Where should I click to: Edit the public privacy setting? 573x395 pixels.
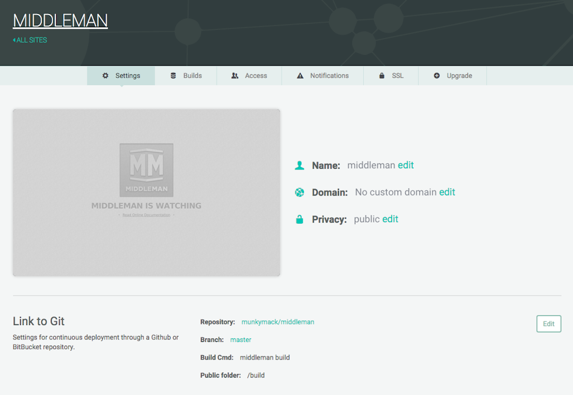pos(390,219)
